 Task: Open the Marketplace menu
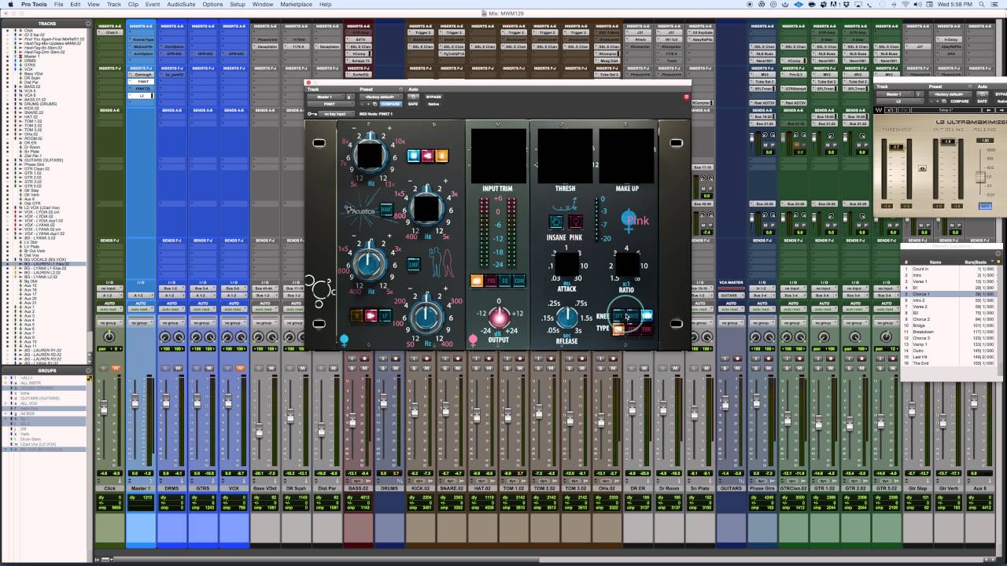coord(297,5)
